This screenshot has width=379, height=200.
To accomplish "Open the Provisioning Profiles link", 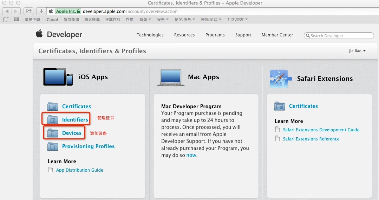I will (88, 146).
